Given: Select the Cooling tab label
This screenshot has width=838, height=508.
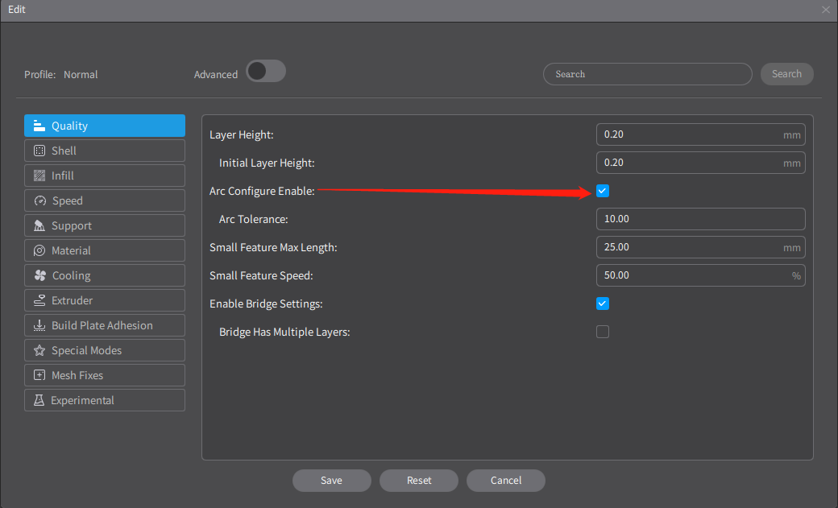Looking at the screenshot, I should [71, 275].
